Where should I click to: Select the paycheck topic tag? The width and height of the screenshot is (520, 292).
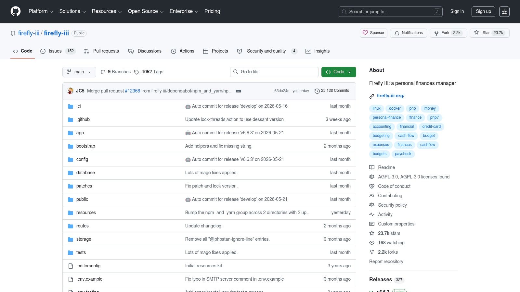pyautogui.click(x=403, y=154)
